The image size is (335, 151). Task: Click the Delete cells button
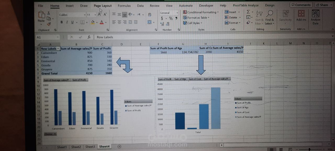[233, 17]
